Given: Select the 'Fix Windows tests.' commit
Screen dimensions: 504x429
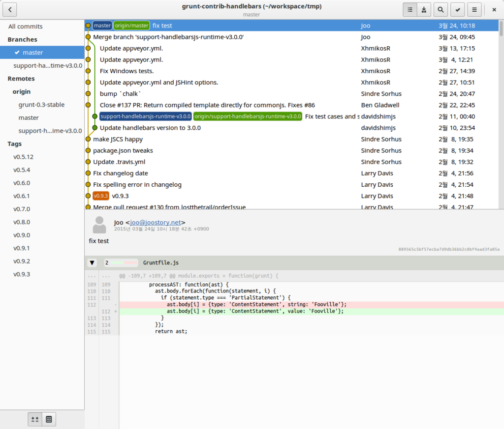Looking at the screenshot, I should pos(292,71).
